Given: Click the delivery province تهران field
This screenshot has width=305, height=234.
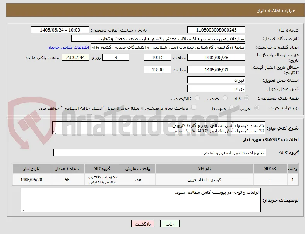Looking at the screenshot, I should click(x=216, y=80).
